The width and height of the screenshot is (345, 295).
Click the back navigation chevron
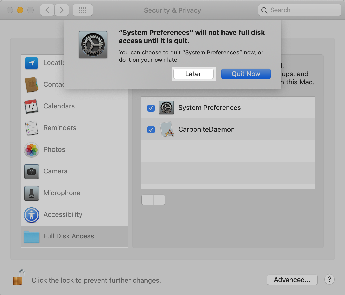tap(47, 10)
